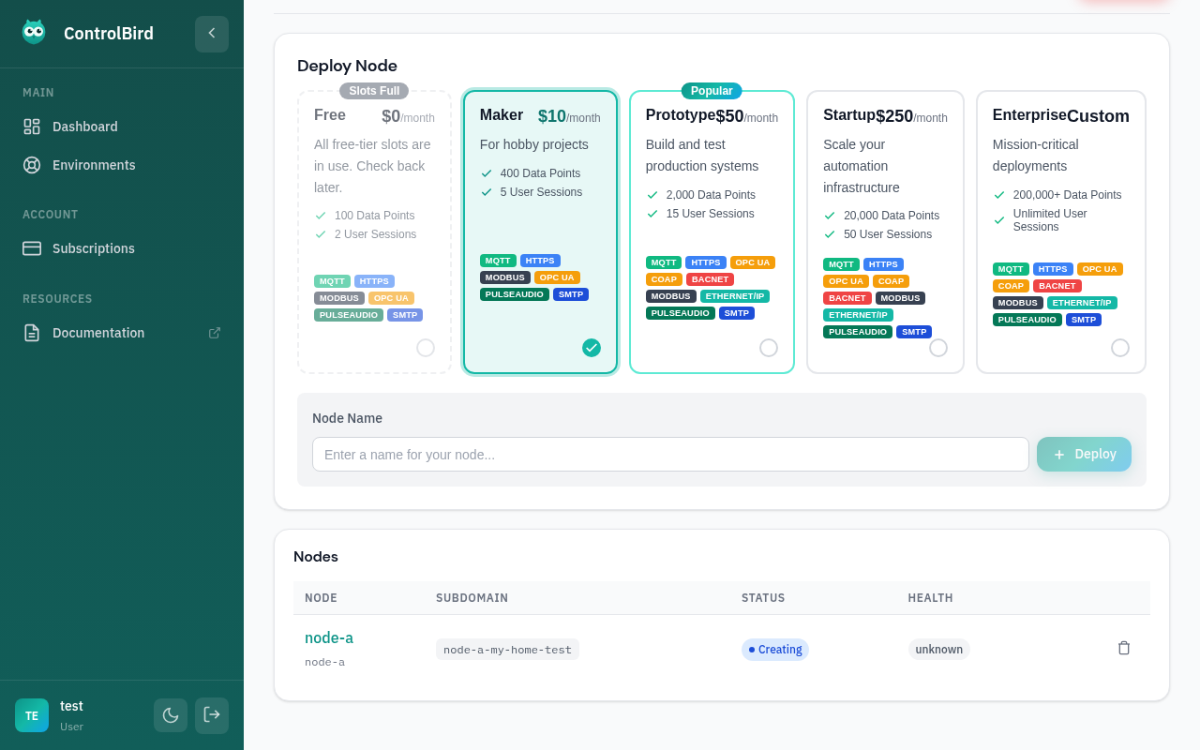
Task: Click the test username in sidebar footer
Action: coord(71,706)
